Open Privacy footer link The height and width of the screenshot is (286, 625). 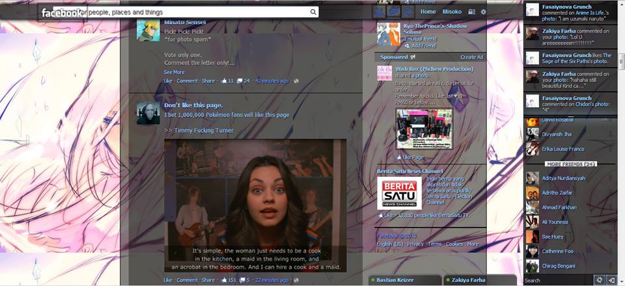pos(415,244)
